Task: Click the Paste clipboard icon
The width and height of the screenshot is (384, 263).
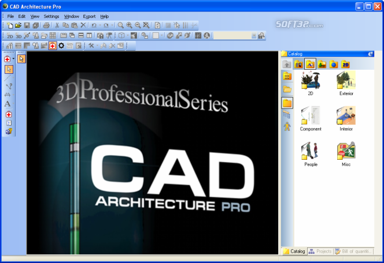Action: pos(74,25)
